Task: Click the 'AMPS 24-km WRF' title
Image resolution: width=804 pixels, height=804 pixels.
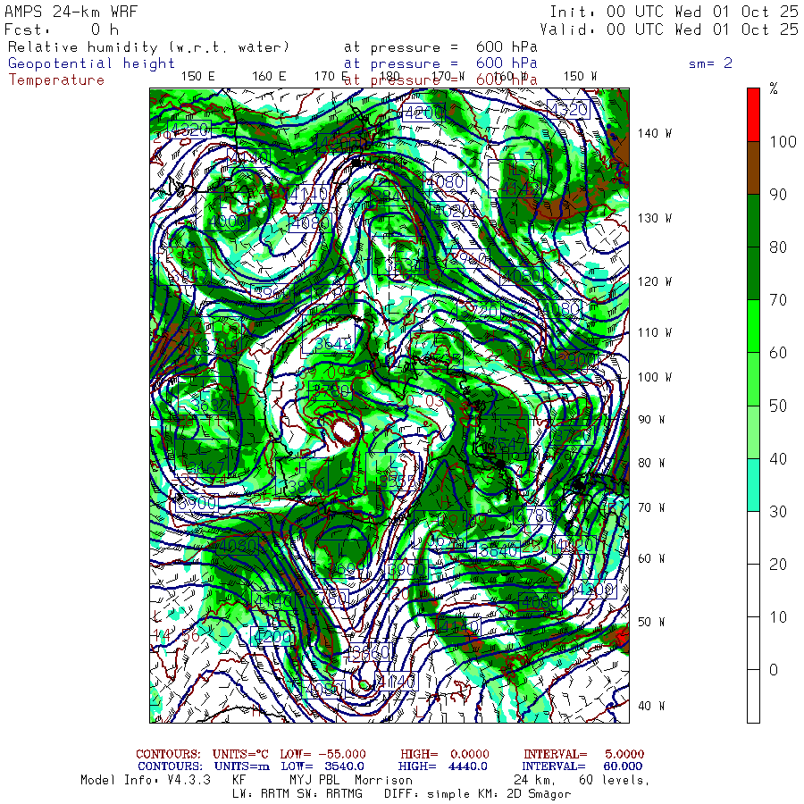Action: pos(68,12)
